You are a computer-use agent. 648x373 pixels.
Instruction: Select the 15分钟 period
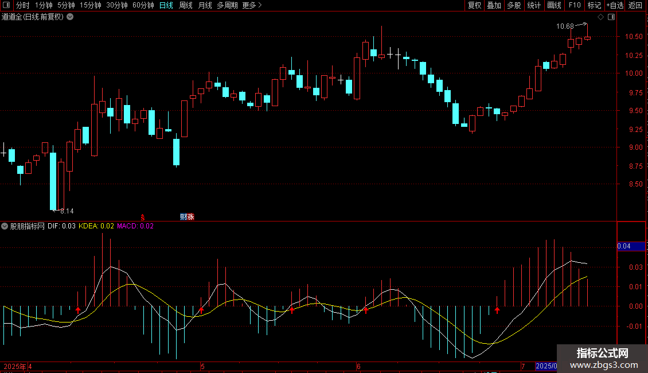(x=91, y=5)
